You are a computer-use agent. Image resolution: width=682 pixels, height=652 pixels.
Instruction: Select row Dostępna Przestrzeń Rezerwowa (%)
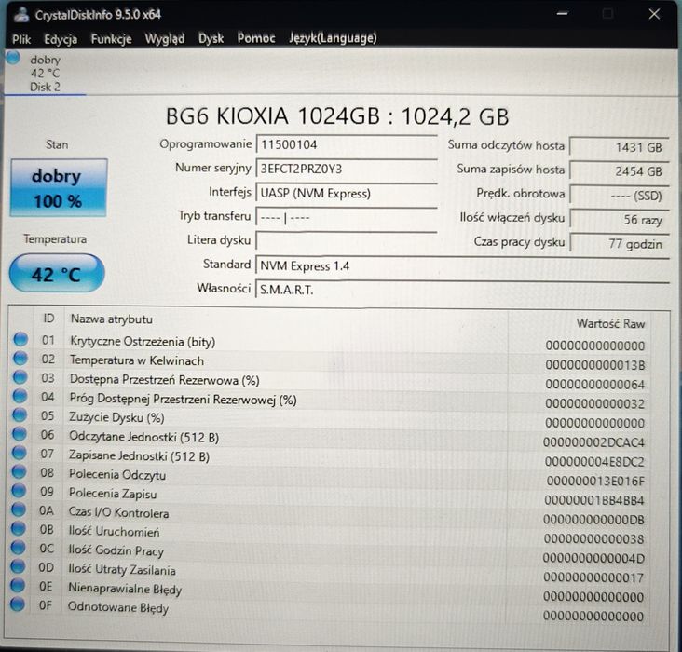(x=331, y=381)
